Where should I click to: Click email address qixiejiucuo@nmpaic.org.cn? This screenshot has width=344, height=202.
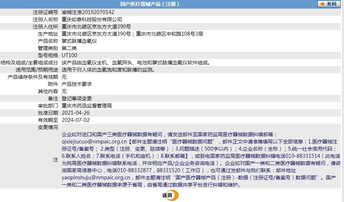pyautogui.click(x=94, y=142)
